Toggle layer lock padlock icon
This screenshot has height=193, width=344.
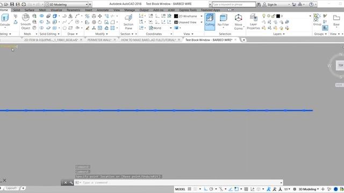tap(273, 16)
